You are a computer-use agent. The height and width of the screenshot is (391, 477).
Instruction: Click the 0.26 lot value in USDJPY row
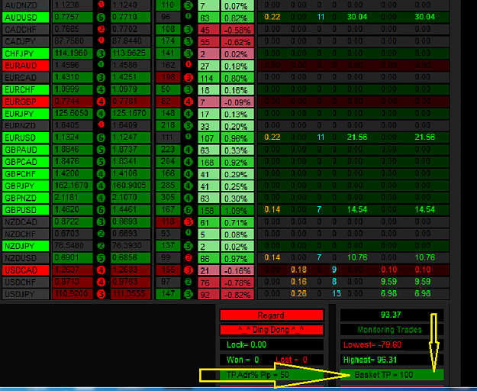pos(298,293)
